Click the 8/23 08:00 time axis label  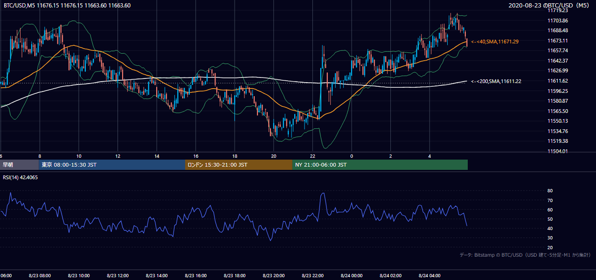pyautogui.click(x=40, y=276)
